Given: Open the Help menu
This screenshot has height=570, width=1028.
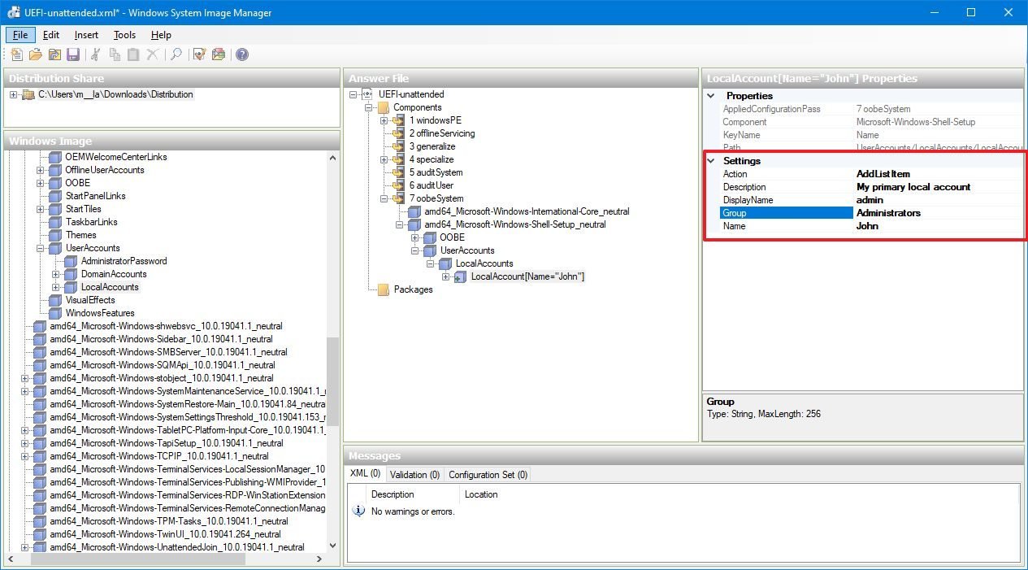Looking at the screenshot, I should click(x=161, y=35).
